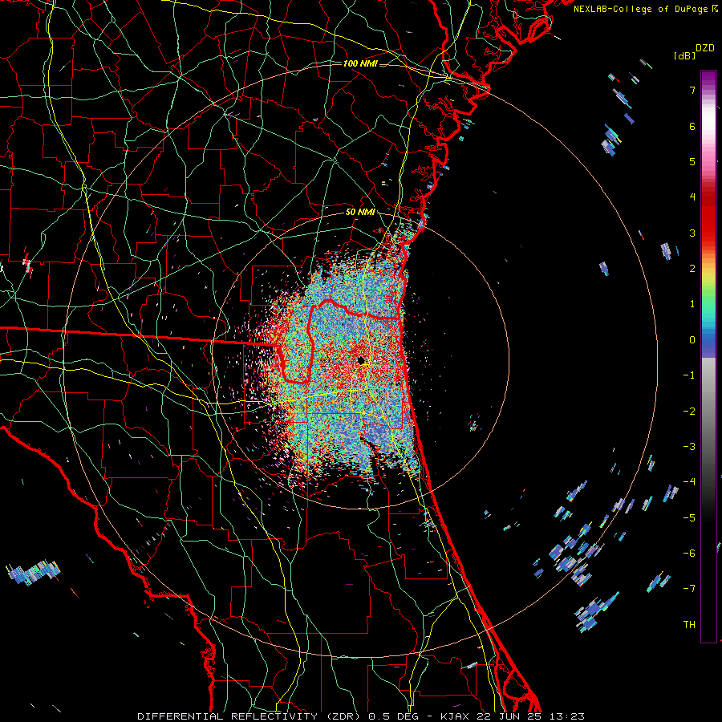
Task: Click the 5 value on the ZDR scale
Action: (692, 161)
